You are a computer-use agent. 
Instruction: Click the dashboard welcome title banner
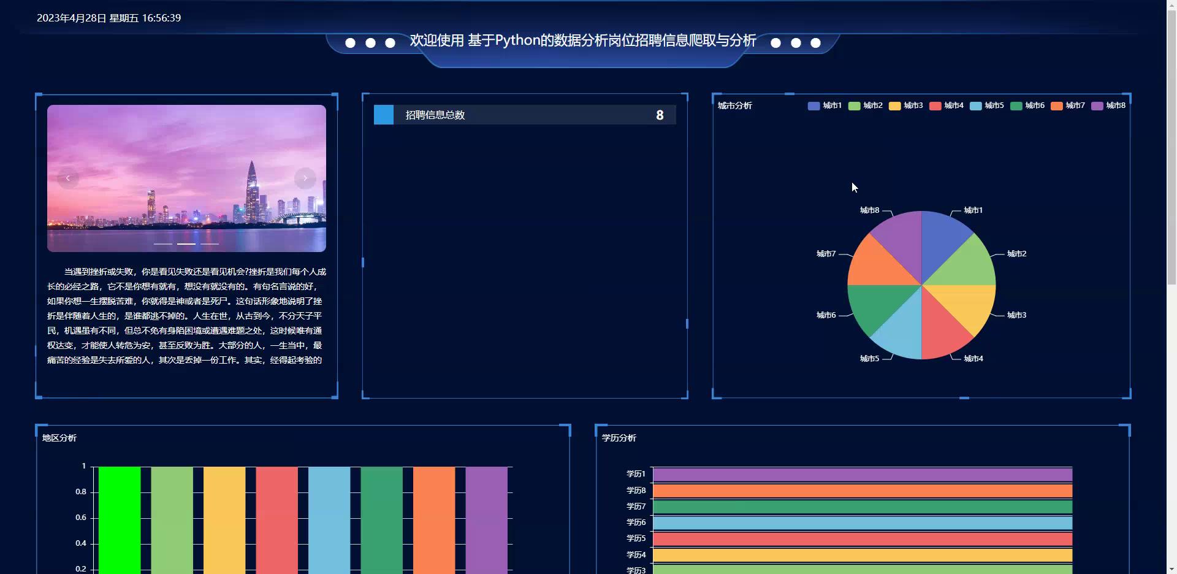[583, 40]
